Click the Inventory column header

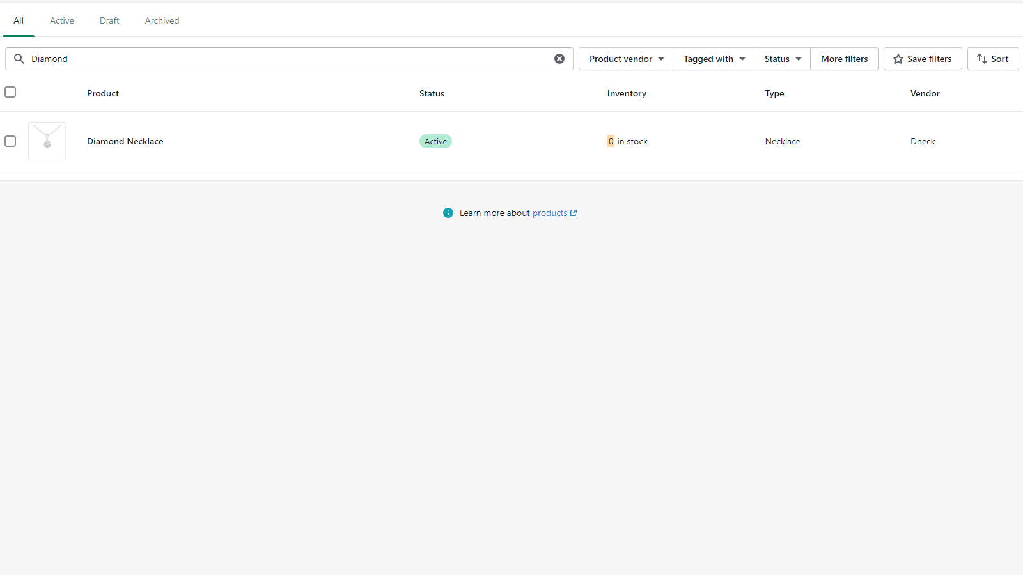(627, 93)
